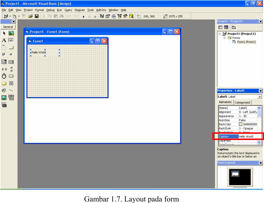Image resolution: width=264 pixels, height=203 pixels.
Task: Click the Start button on the toolbar
Action: [x=84, y=16]
